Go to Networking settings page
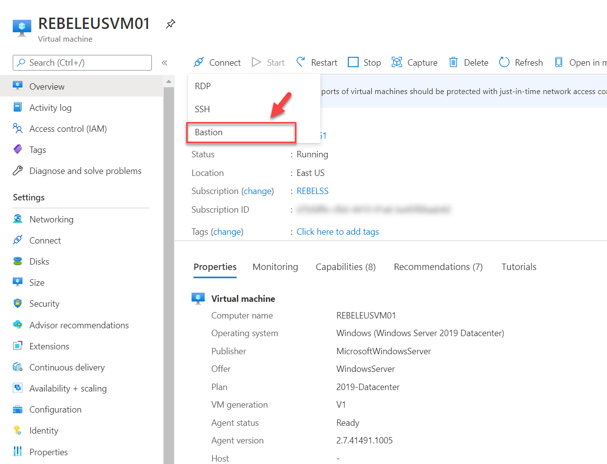The image size is (607, 464). pos(51,220)
